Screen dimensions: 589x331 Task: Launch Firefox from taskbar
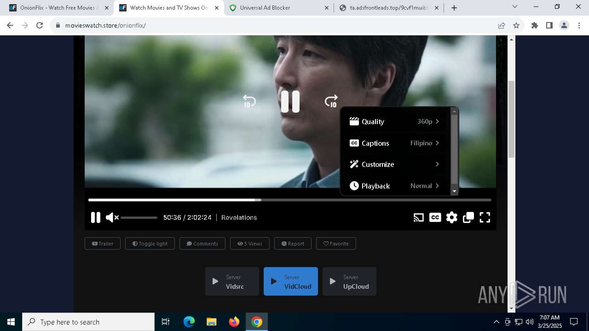(x=234, y=322)
